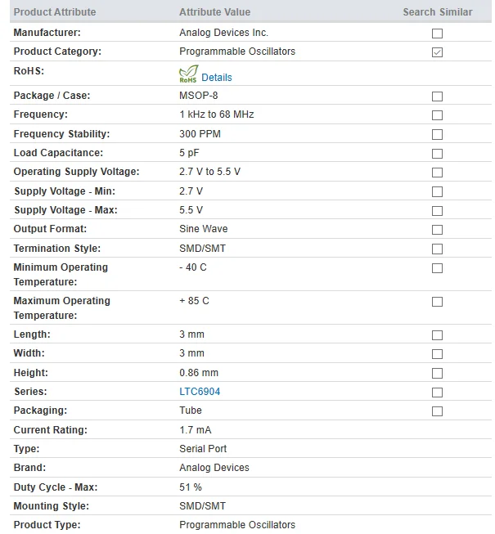Viewport: 495px width, 534px height.
Task: Check the Supply Voltage - Max checkbox
Action: [x=437, y=211]
